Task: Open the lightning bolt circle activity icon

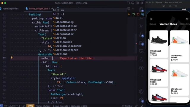Action: point(141,68)
